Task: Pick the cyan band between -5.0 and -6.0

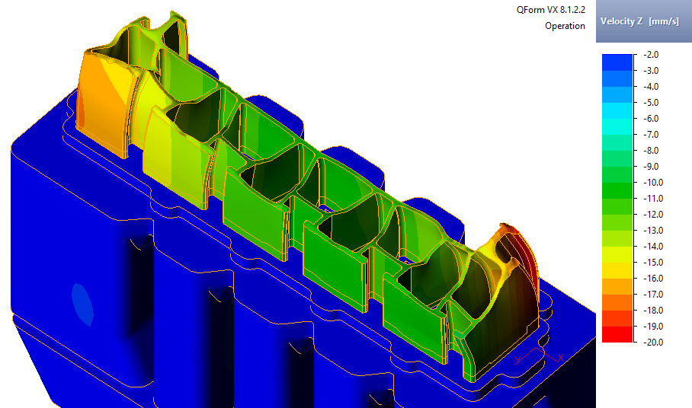Action: coord(617,110)
